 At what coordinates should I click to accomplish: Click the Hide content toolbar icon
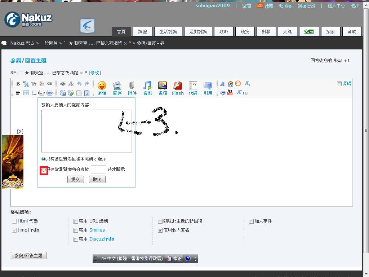tap(42, 93)
